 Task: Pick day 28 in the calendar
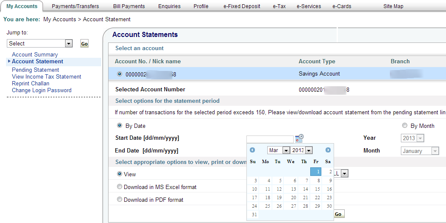tap(303, 206)
